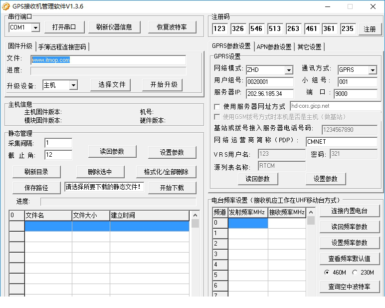Click the PDP field CMNET
Viewport: 385px width, 308px height.
click(342, 142)
